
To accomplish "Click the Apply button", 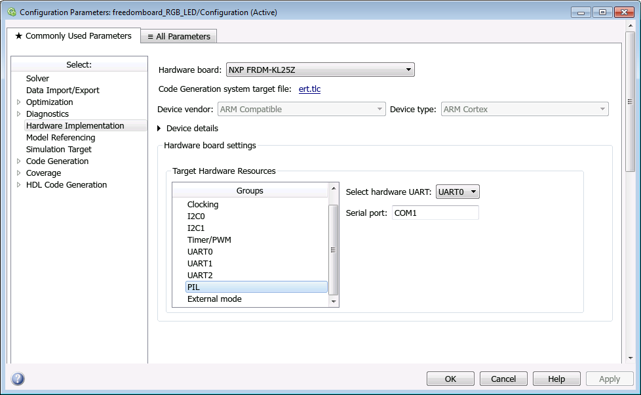I will click(x=610, y=379).
